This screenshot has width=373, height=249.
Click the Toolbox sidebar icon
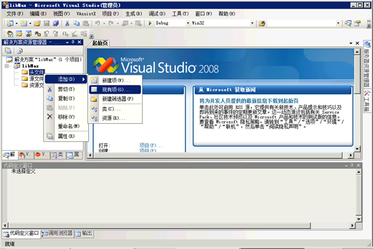point(368,94)
